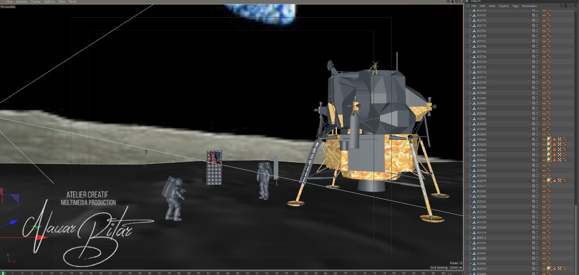Viewport: 579px width, 275px height.
Task: Toggle the layer square for ID3770
Action: [534, 25]
